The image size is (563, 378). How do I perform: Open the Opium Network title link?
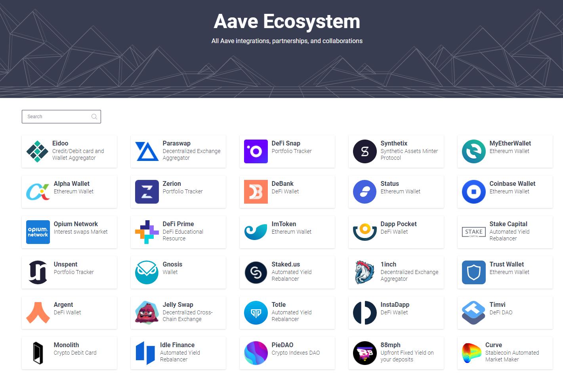point(76,224)
